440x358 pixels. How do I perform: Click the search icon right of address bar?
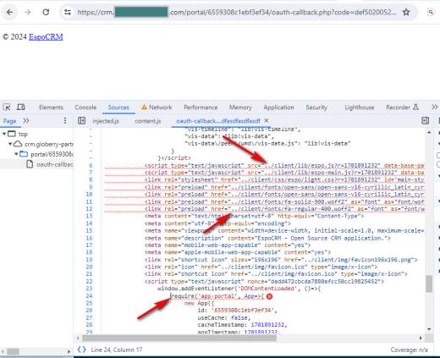coord(431,12)
